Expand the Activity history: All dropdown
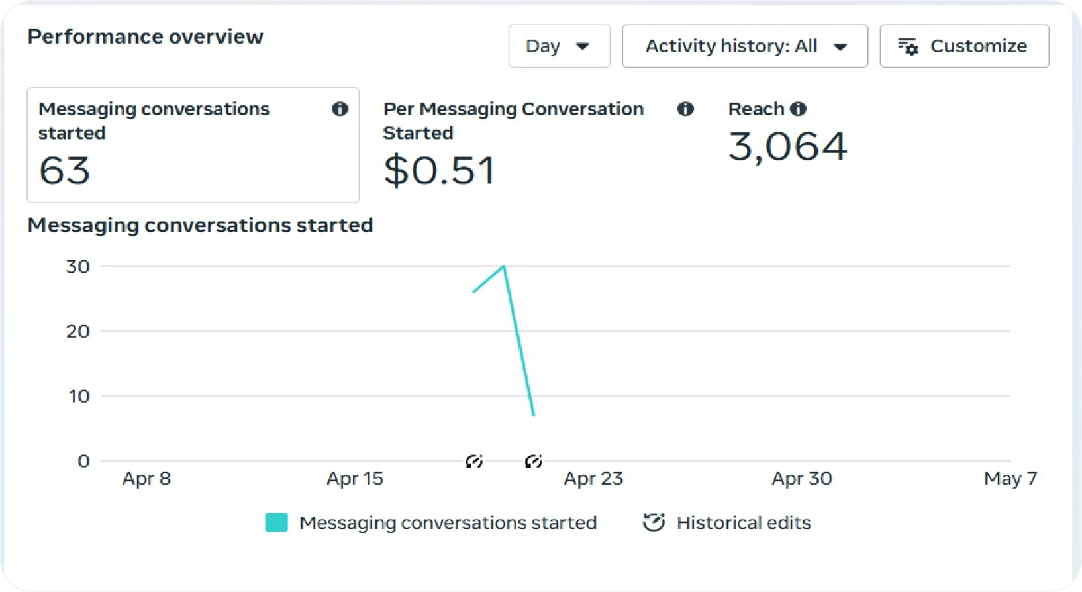Screen dimensions: 1082x592 pos(745,46)
